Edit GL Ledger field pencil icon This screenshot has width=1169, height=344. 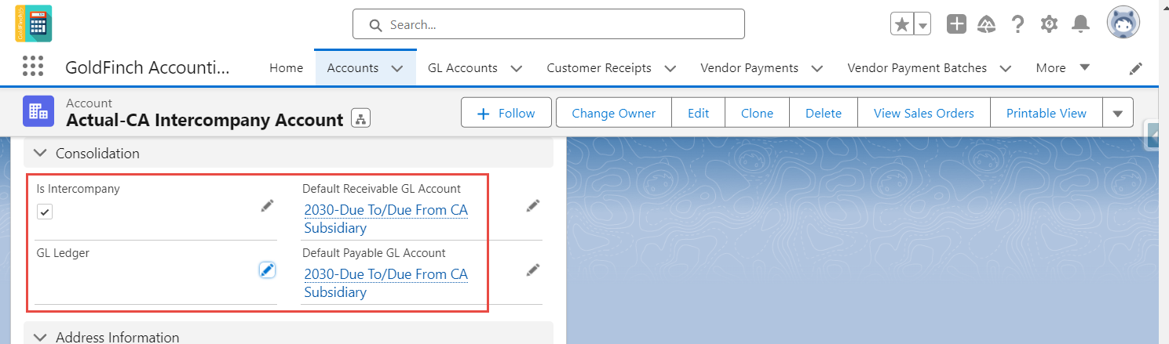click(x=267, y=270)
